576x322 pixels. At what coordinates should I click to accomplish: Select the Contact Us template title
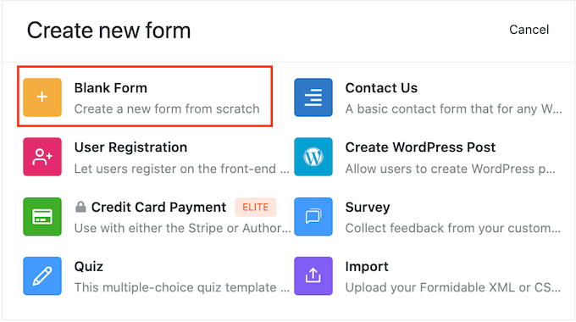click(381, 88)
